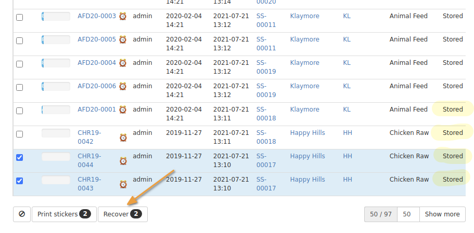Click alarm clock icon for CHR19-0044
Image resolution: width=474 pixels, height=233 pixels.
tap(123, 161)
